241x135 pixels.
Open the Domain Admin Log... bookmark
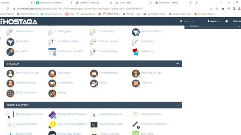pyautogui.click(x=180, y=14)
